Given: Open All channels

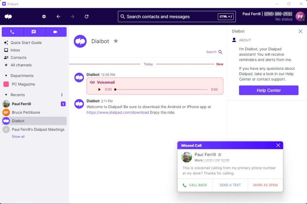Looking at the screenshot, I should point(21,65).
